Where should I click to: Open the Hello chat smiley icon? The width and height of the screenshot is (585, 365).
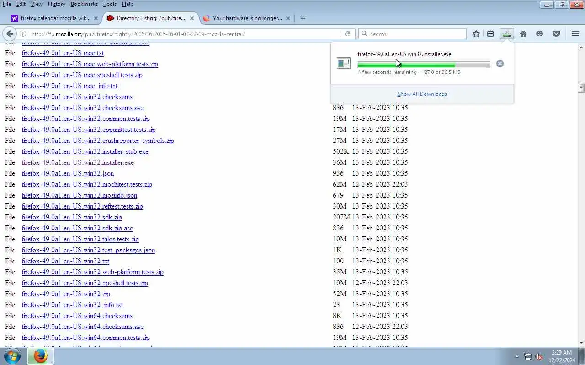[x=540, y=34]
